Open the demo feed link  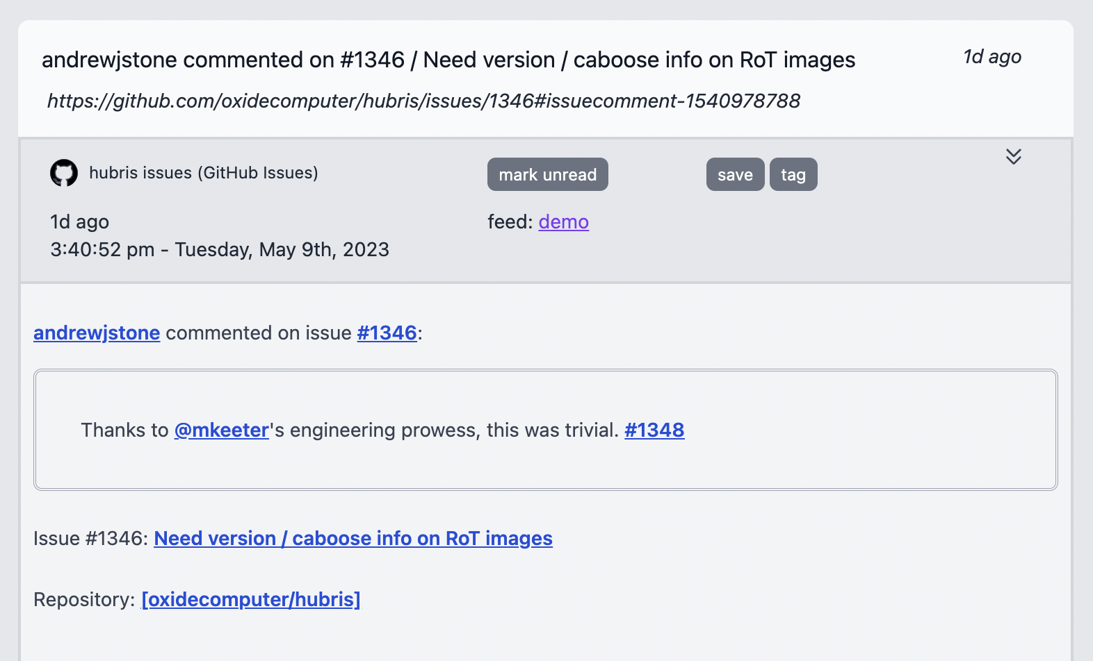tap(564, 221)
